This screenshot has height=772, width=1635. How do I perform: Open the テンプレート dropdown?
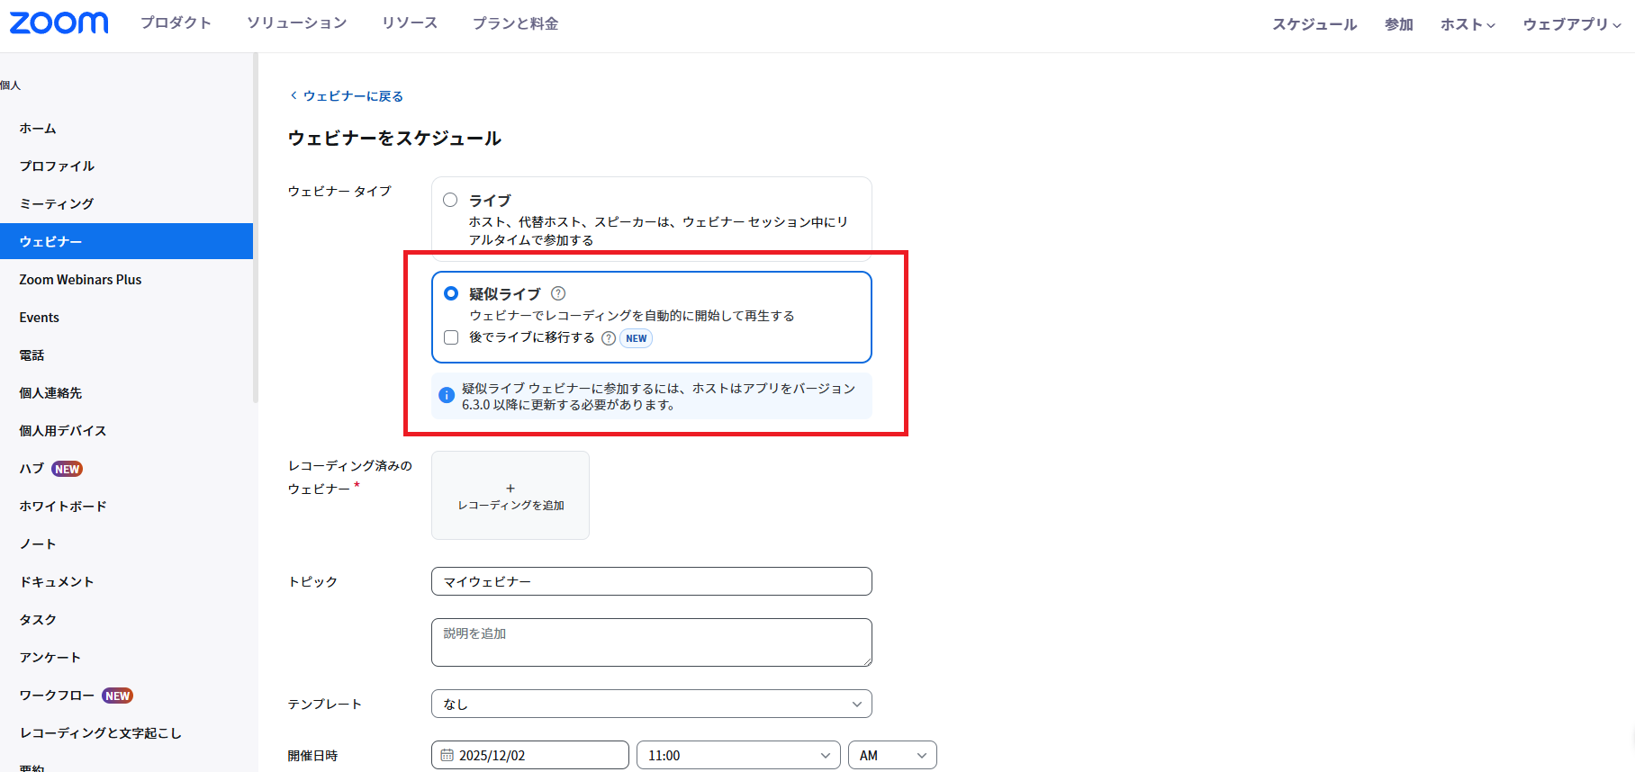[x=651, y=704]
